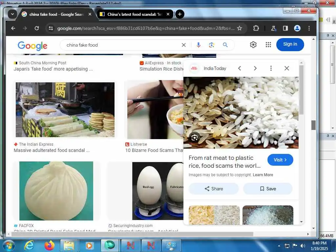Select the china fake food Google Search tab
The width and height of the screenshot is (336, 252).
[x=56, y=14]
